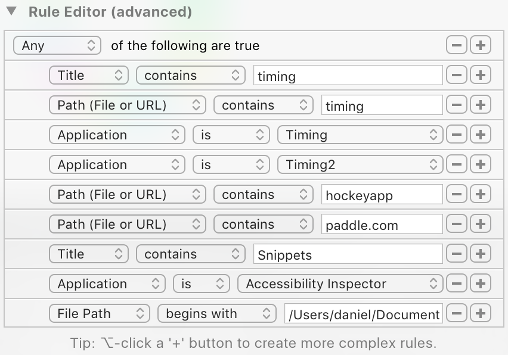Open the Path (File or URL) field-type dropdown
Image resolution: width=508 pixels, height=355 pixels.
pyautogui.click(x=127, y=105)
